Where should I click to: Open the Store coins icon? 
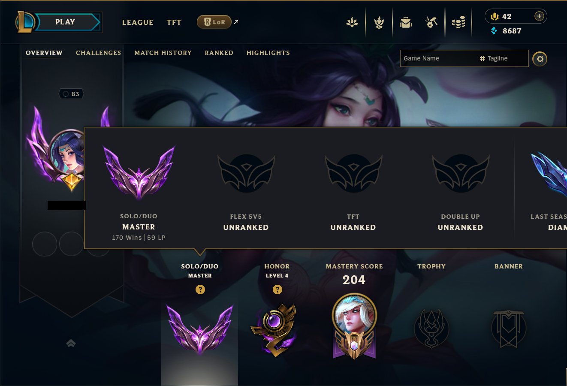pos(458,22)
